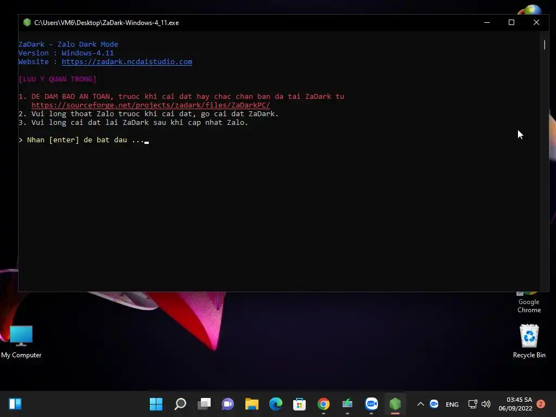The image size is (556, 417).
Task: Open Task View on the taskbar
Action: [x=204, y=404]
